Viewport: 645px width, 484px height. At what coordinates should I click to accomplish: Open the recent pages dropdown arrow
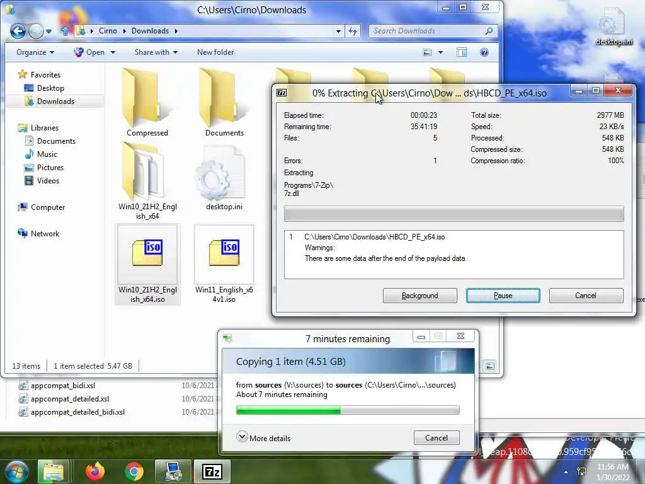click(49, 32)
